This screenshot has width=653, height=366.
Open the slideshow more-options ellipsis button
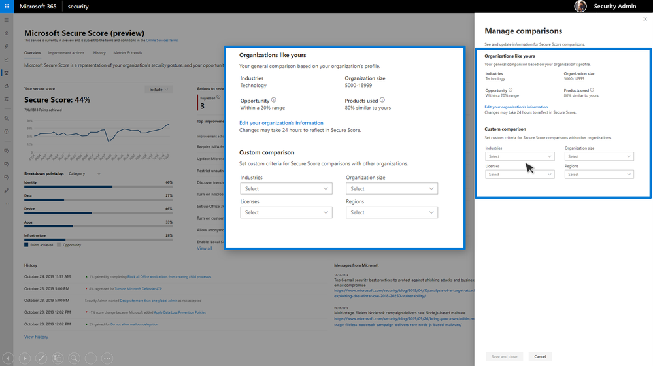point(107,358)
